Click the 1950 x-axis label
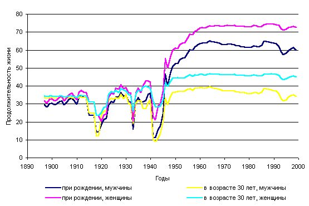Viewport: 309px width, 206px height. (175, 166)
